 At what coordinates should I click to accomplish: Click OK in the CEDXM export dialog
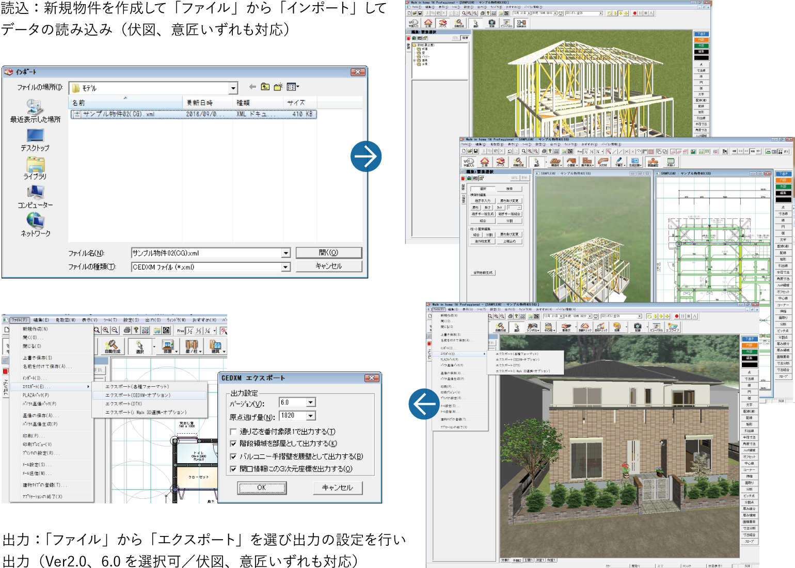(262, 487)
